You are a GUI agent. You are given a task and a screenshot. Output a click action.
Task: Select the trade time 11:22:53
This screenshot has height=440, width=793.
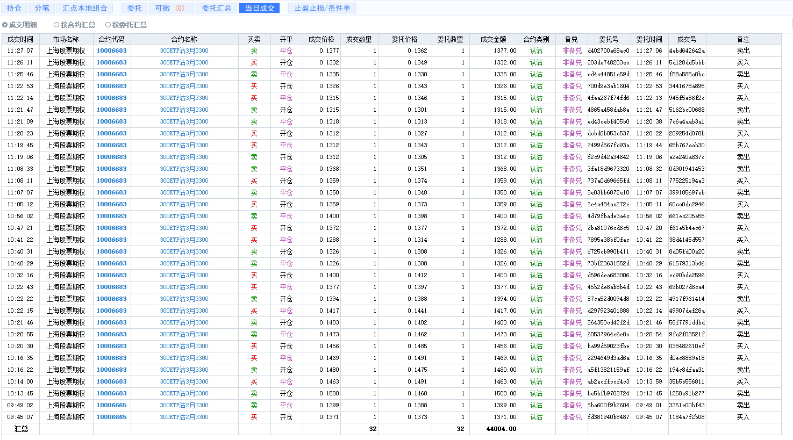(x=20, y=86)
